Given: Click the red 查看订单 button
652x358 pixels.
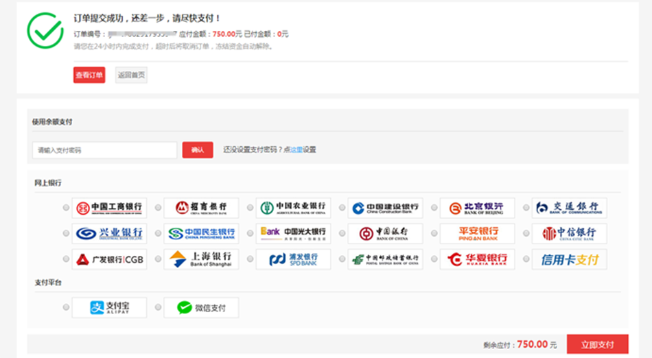Looking at the screenshot, I should click(x=89, y=75).
